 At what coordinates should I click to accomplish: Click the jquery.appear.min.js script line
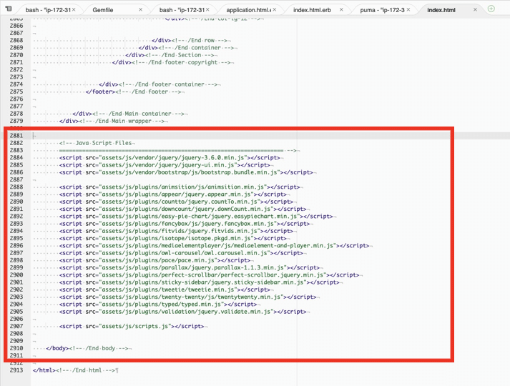pyautogui.click(x=172, y=194)
